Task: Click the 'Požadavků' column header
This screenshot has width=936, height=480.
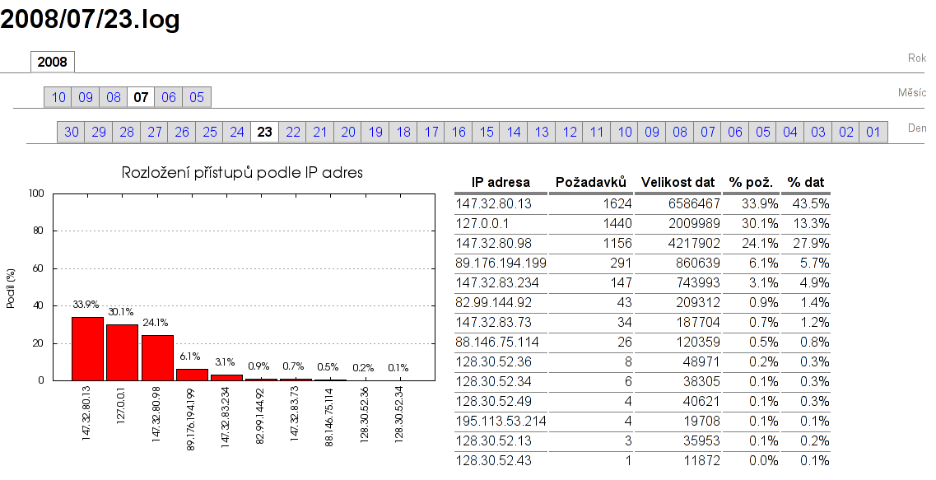Action: [592, 183]
